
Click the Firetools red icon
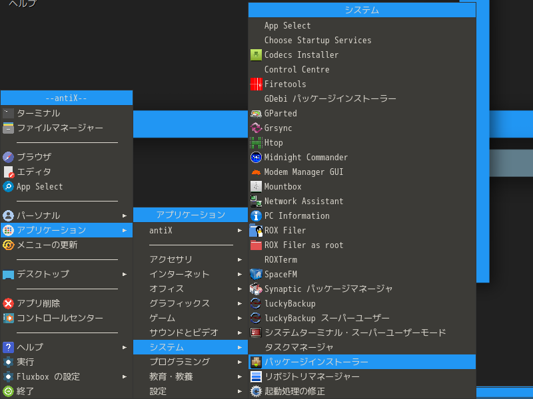point(256,84)
